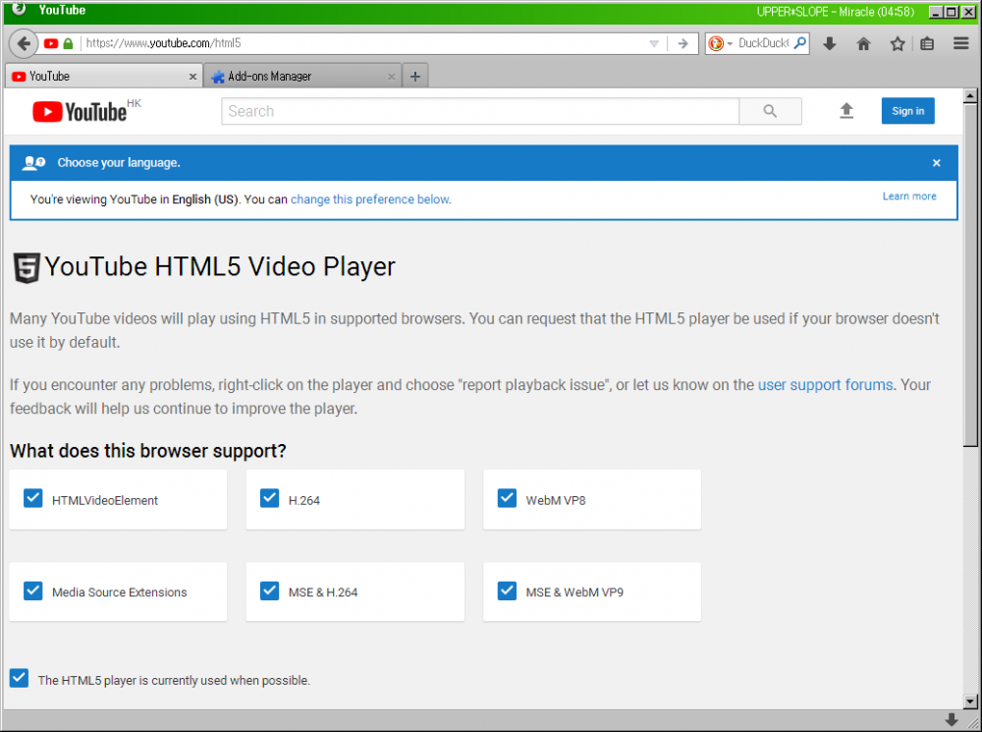Click the Sign in button

[x=907, y=111]
